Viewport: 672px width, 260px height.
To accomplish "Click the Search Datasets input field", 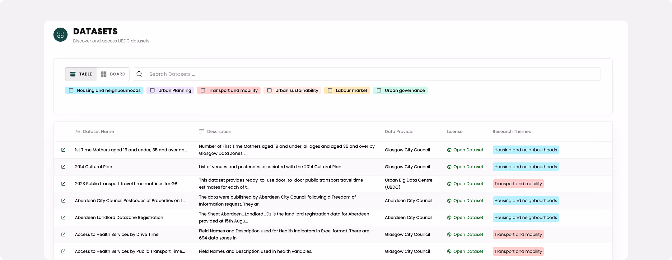I will pos(367,74).
